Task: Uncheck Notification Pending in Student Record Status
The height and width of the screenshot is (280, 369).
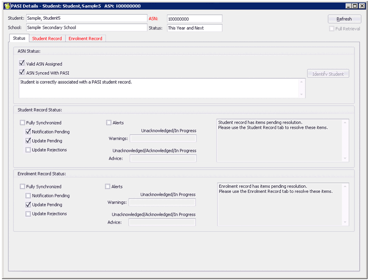Action: 29,132
